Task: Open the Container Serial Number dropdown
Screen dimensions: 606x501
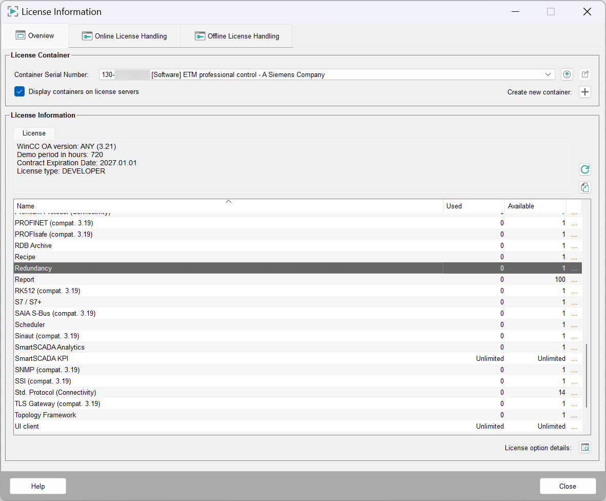Action: click(548, 74)
